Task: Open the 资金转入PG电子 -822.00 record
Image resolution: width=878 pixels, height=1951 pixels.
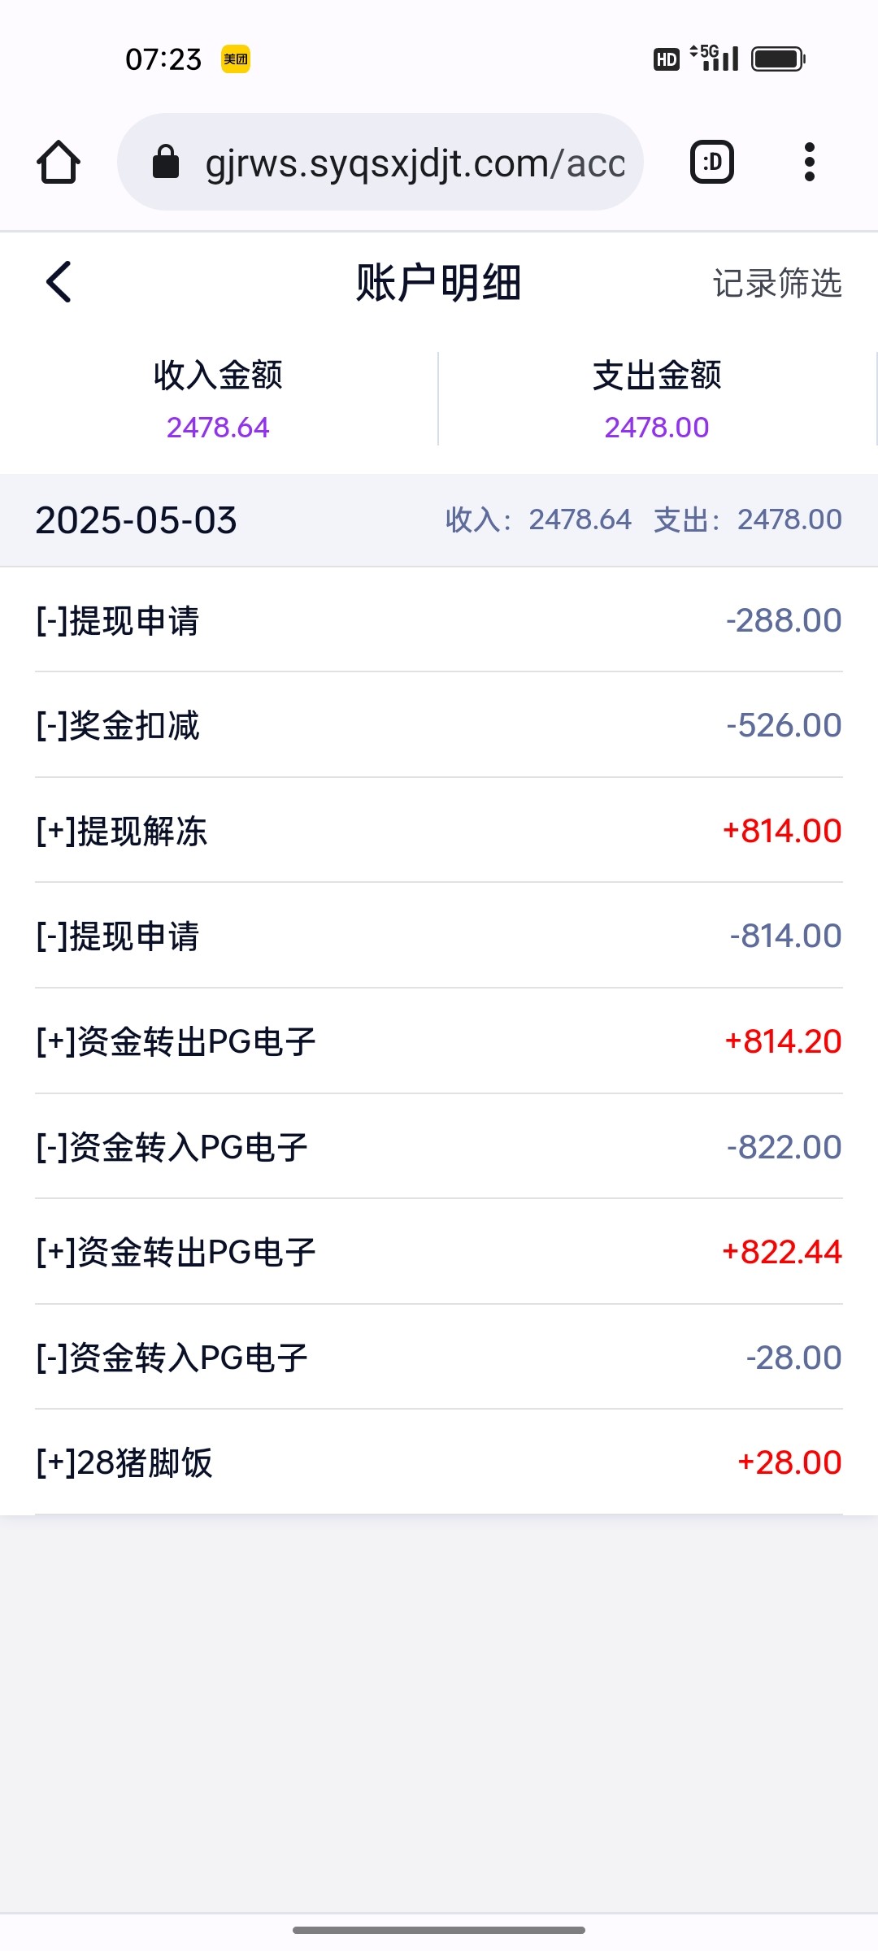Action: (439, 1147)
